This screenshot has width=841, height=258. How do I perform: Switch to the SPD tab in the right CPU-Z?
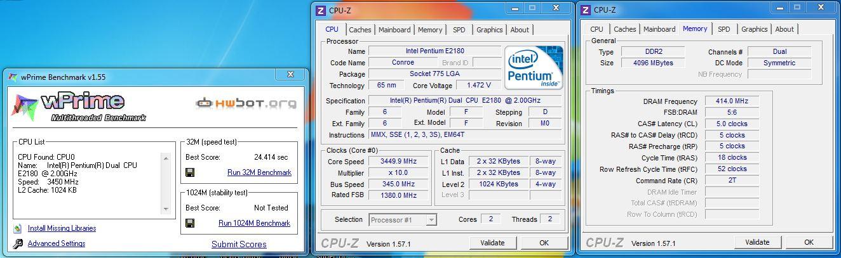(724, 29)
